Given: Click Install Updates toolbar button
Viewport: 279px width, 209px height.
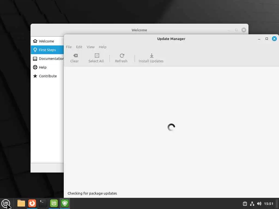Looking at the screenshot, I should 151,58.
